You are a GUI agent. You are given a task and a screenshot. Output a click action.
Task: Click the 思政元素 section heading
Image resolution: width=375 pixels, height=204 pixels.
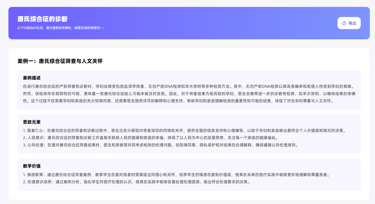point(32,122)
